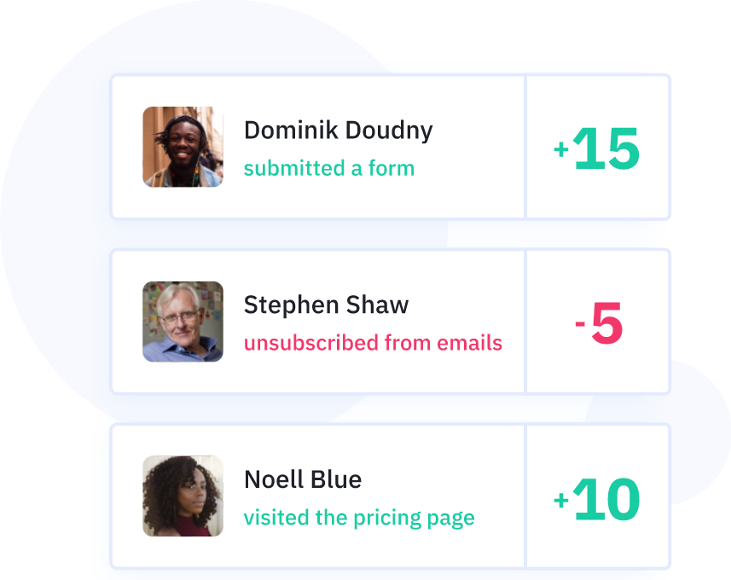Viewport: 731px width, 580px height.
Task: Select the name Stephen Shaw
Action: pyautogui.click(x=326, y=305)
